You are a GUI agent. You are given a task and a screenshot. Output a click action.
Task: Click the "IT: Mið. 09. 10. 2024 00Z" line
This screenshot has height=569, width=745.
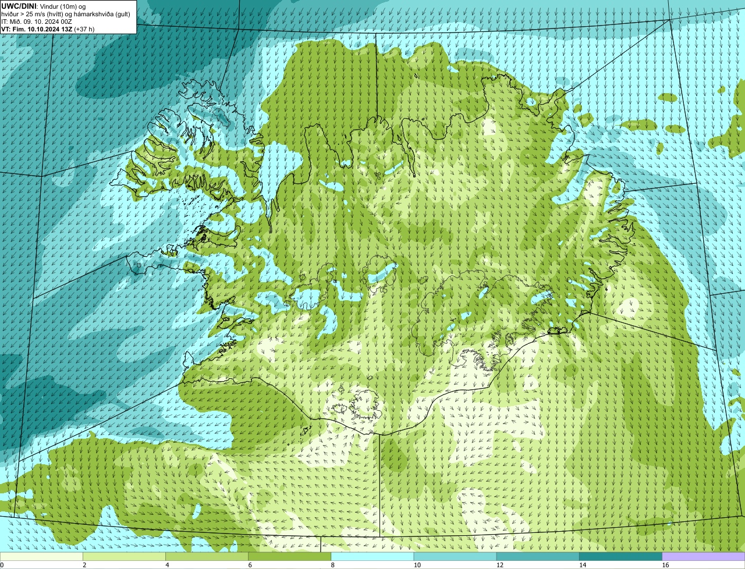37,22
